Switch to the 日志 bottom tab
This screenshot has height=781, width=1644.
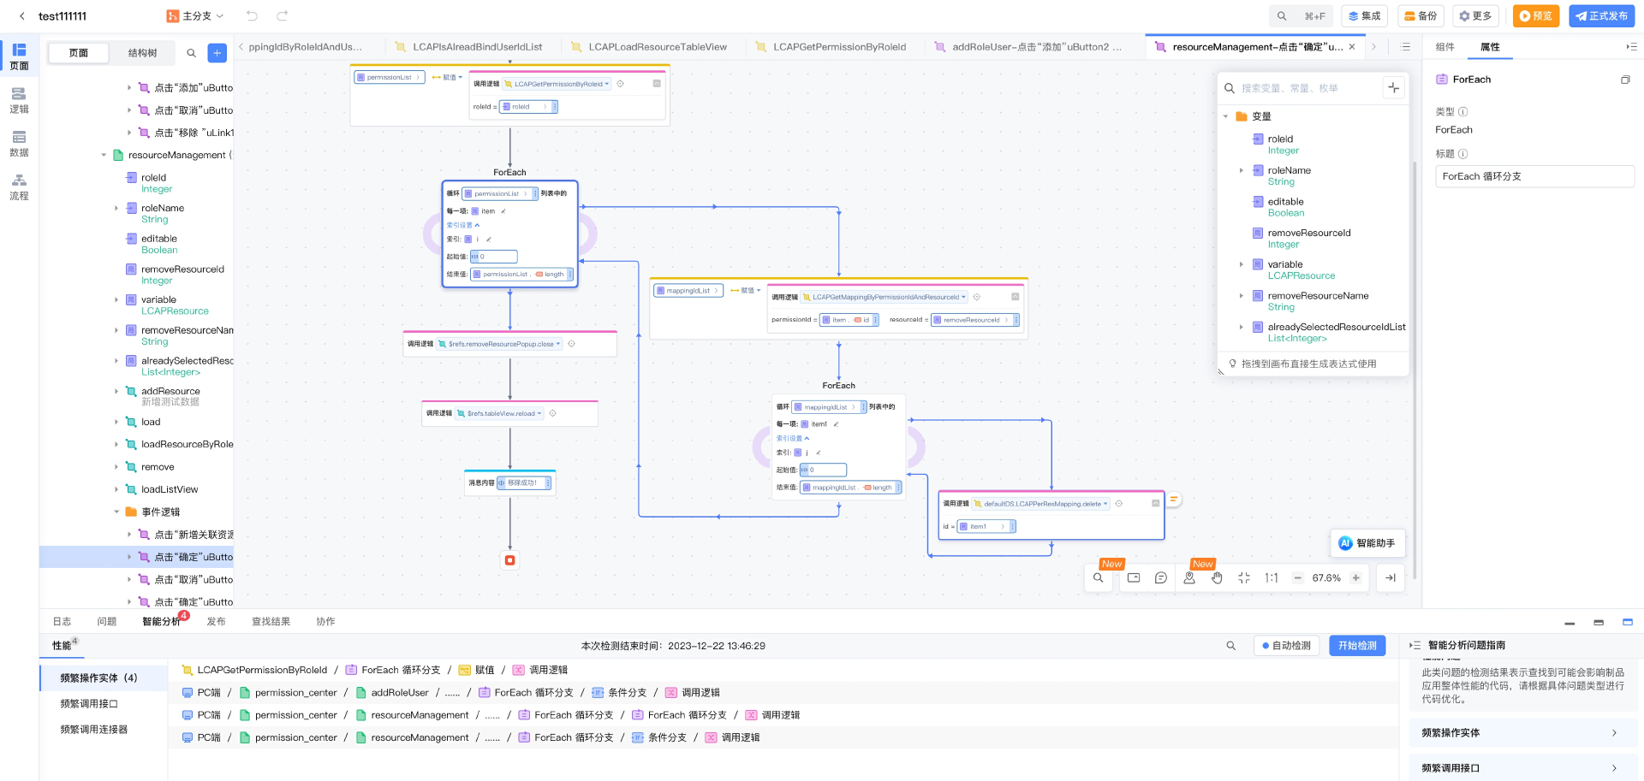point(62,622)
